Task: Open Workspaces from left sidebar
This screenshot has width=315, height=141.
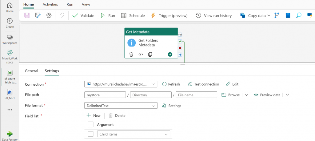Action: tap(10, 39)
